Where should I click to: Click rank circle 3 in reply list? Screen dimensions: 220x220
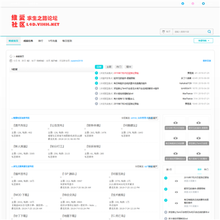coord(97,83)
